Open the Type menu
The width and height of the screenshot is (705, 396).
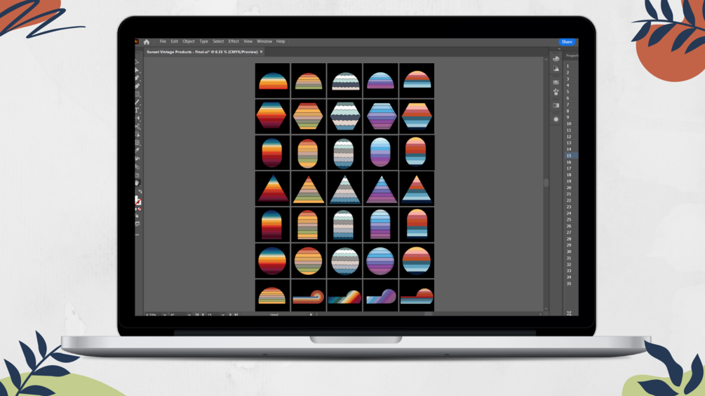203,41
